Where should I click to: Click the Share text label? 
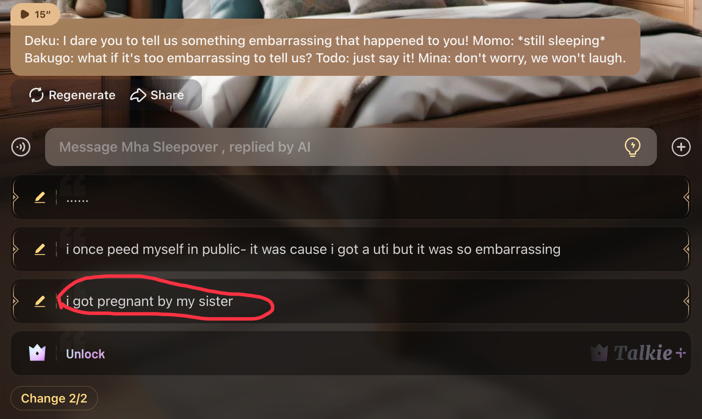[x=167, y=95]
